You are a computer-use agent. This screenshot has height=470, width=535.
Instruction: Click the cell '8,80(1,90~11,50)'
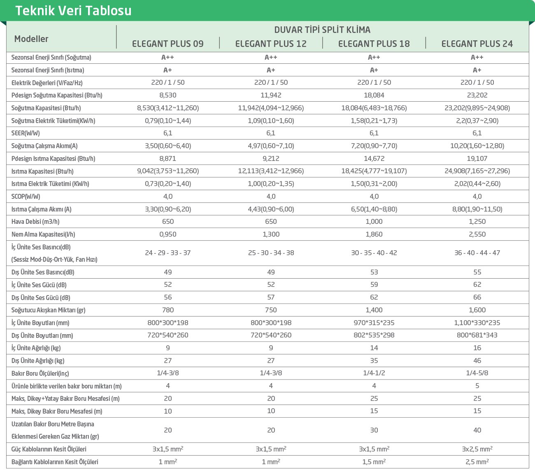pos(477,209)
